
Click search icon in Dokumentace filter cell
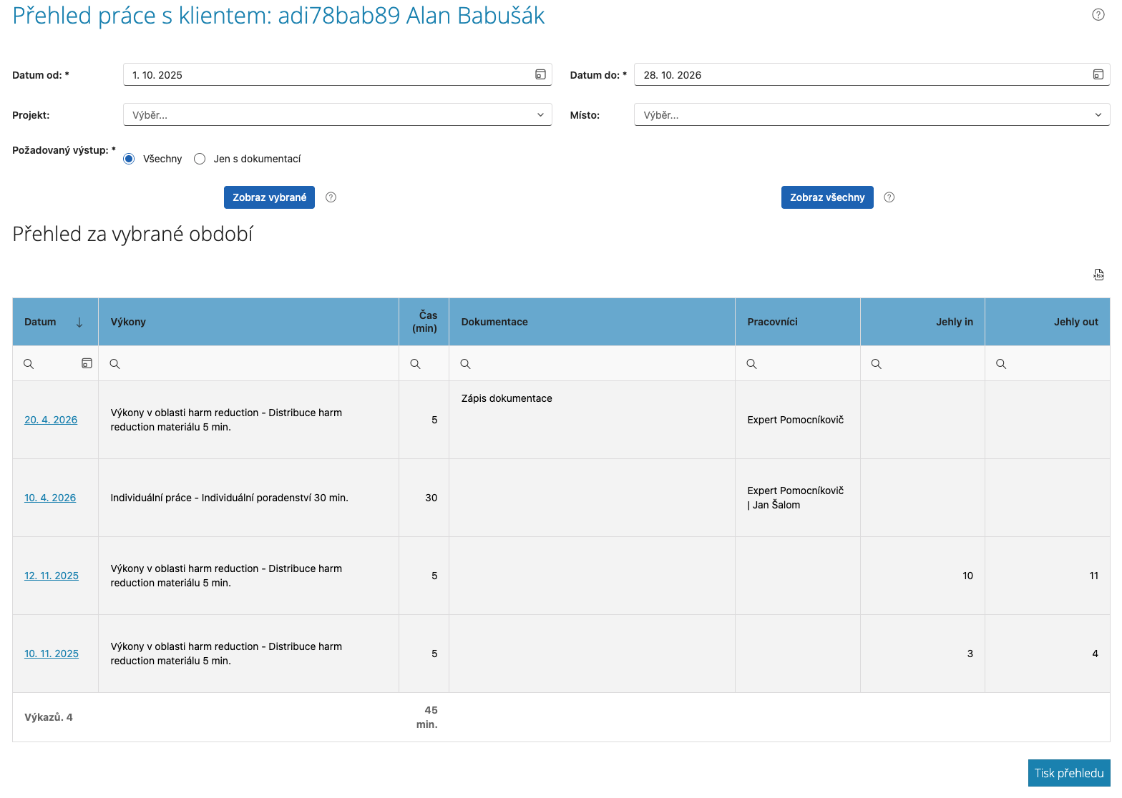click(465, 364)
